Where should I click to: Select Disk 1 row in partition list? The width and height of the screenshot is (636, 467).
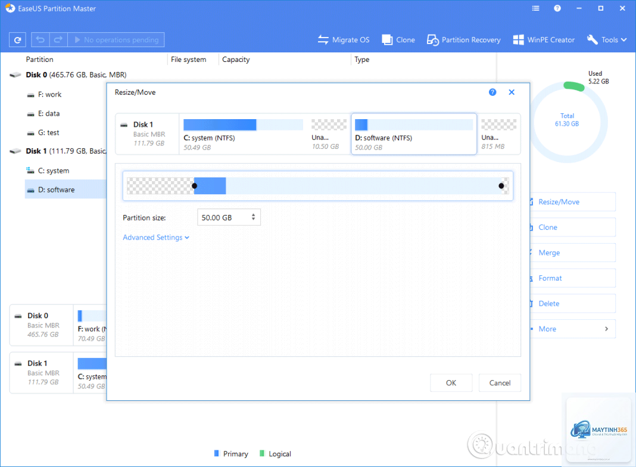58,151
